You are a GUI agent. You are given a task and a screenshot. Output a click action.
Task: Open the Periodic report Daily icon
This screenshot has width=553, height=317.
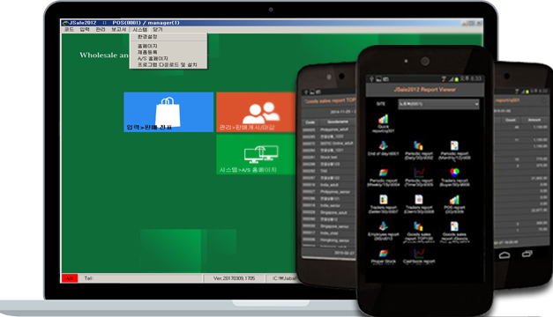click(x=419, y=151)
